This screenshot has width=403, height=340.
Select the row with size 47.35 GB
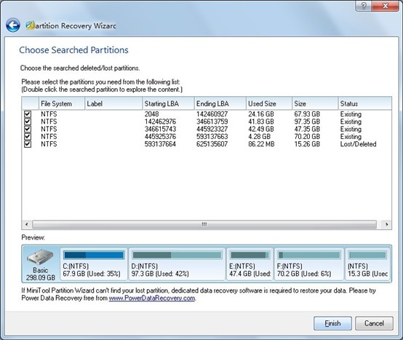point(207,129)
